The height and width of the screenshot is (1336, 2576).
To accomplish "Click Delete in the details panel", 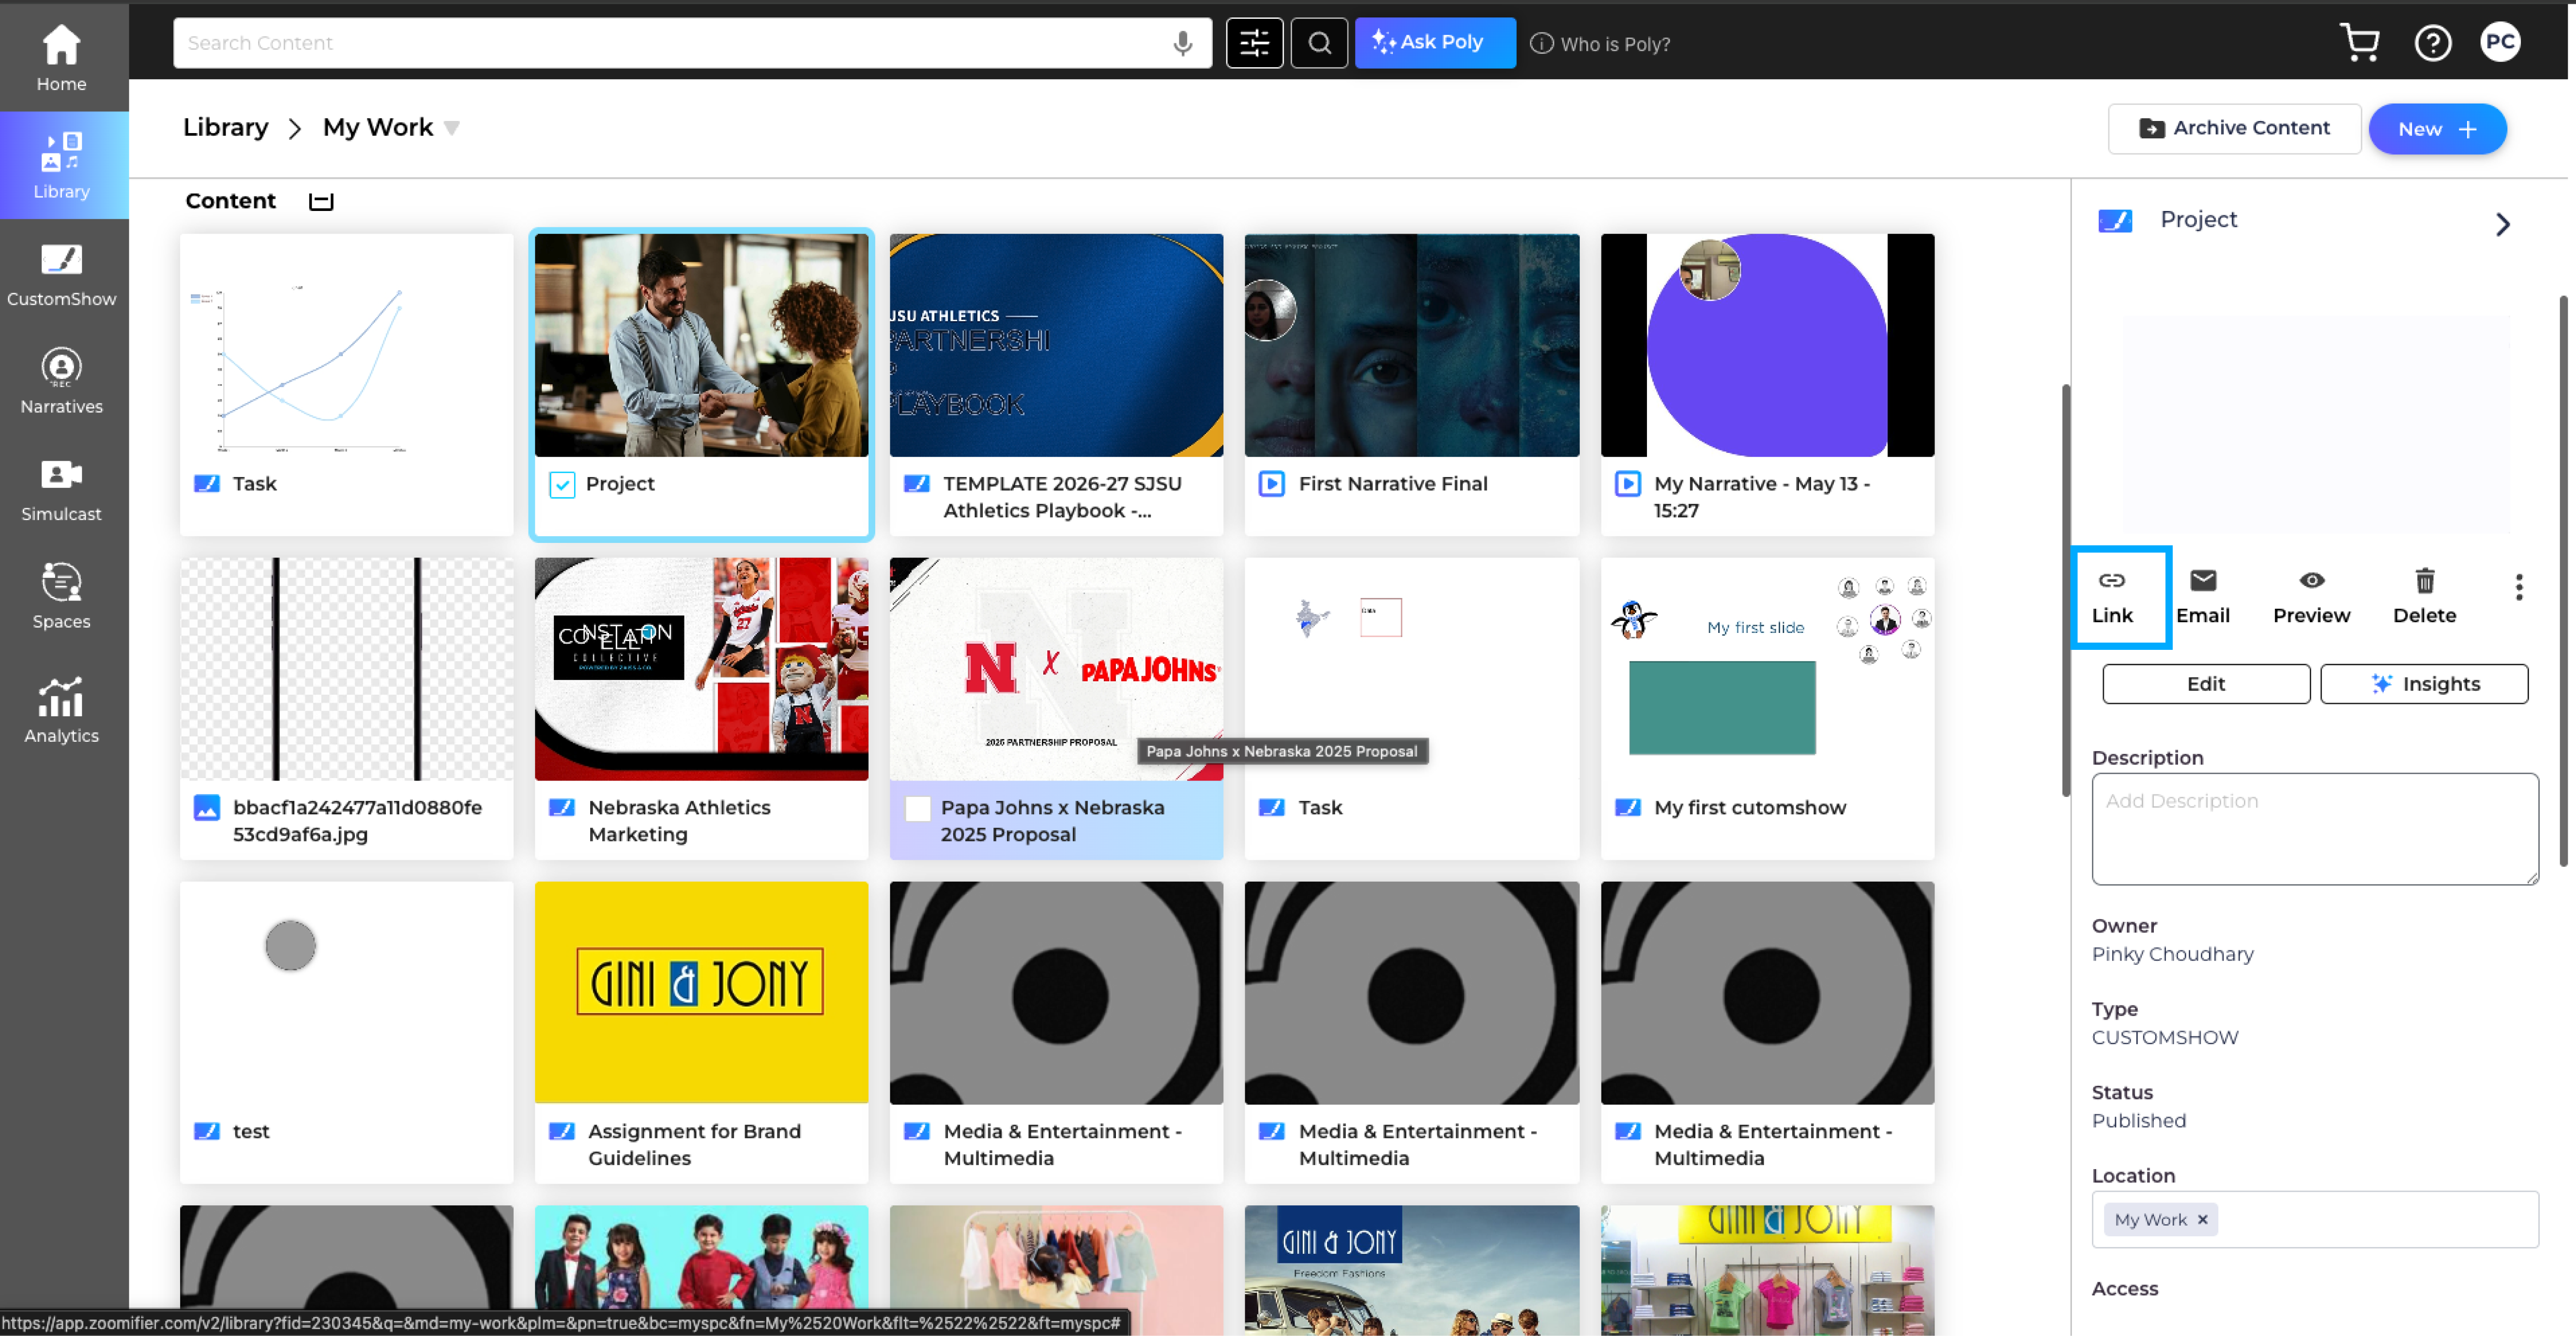I will (x=2424, y=598).
